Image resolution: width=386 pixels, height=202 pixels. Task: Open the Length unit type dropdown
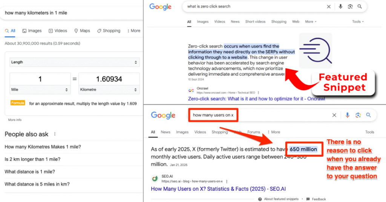[75, 62]
